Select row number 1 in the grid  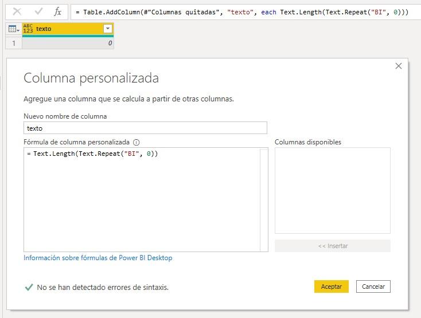pos(14,43)
